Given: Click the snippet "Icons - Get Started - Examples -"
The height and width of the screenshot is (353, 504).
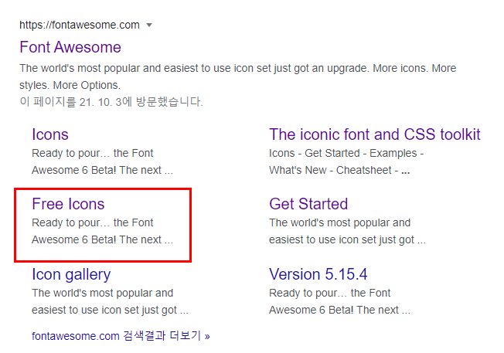Looking at the screenshot, I should coord(346,153).
